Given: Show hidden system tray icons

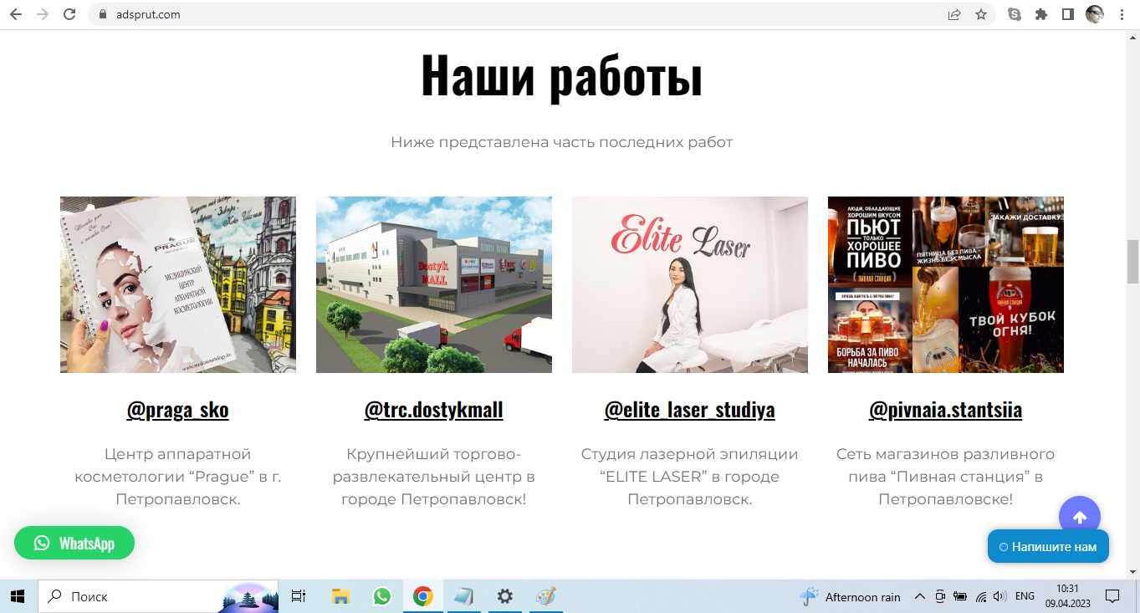Looking at the screenshot, I should coord(920,596).
